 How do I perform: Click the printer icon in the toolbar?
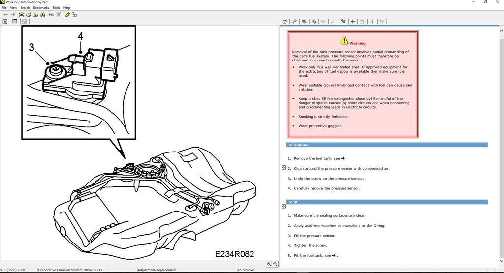click(29, 15)
